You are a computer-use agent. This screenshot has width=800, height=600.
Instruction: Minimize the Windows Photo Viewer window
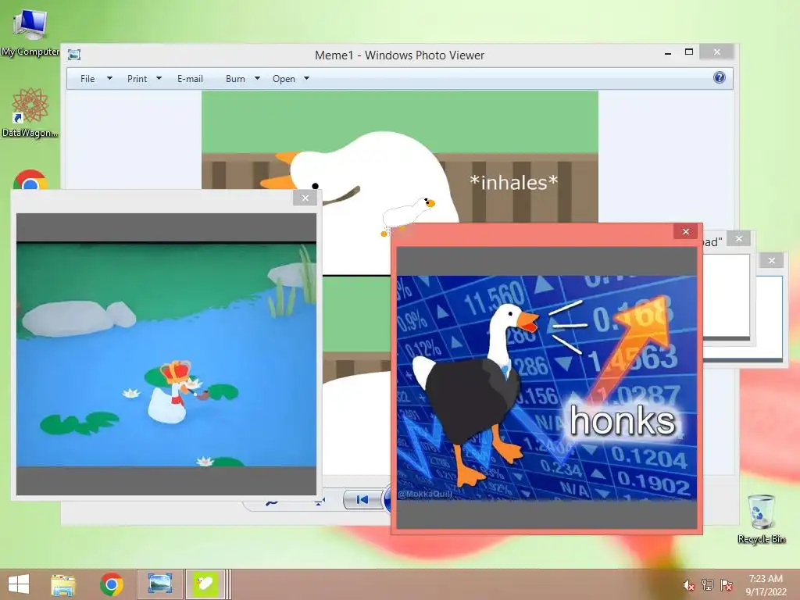[x=668, y=52]
